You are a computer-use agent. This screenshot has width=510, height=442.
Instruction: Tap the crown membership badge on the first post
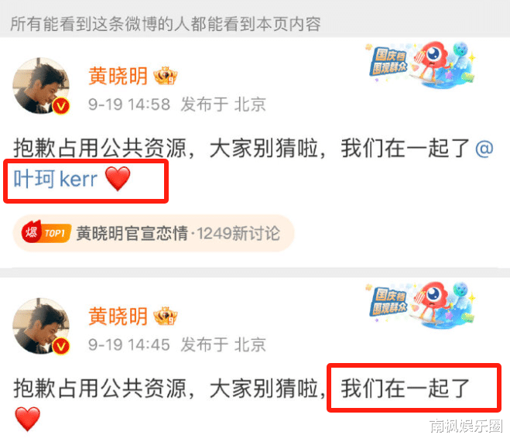click(166, 76)
